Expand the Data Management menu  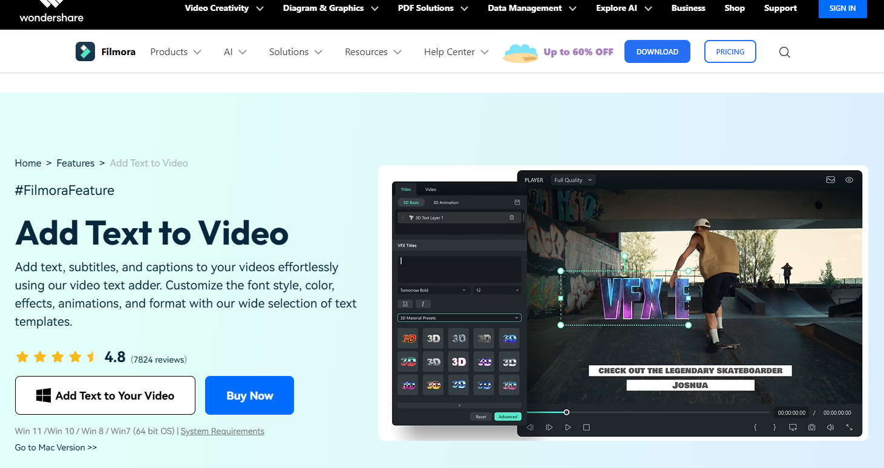[532, 8]
